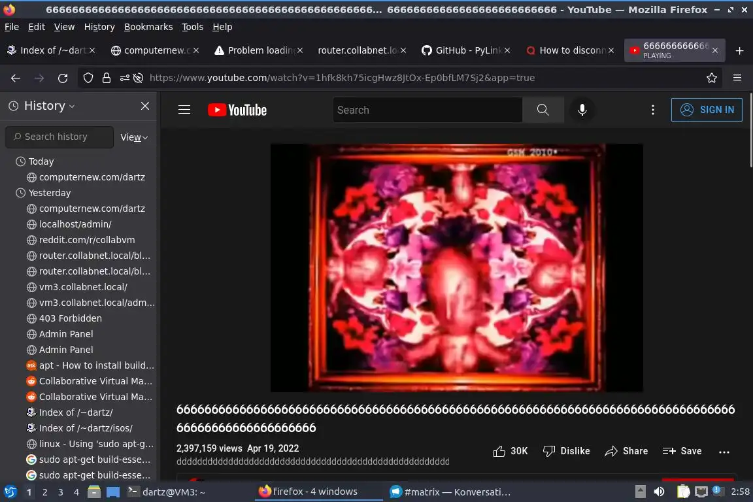Open the display tray icon
753x502 pixels.
(x=701, y=492)
